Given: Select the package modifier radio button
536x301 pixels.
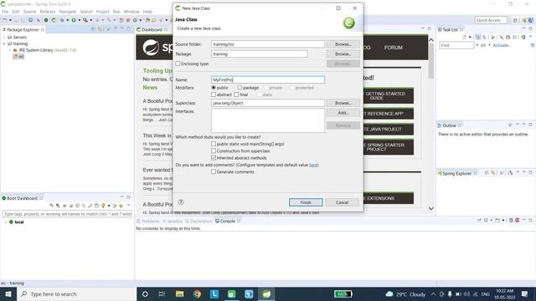Looking at the screenshot, I should (x=240, y=88).
